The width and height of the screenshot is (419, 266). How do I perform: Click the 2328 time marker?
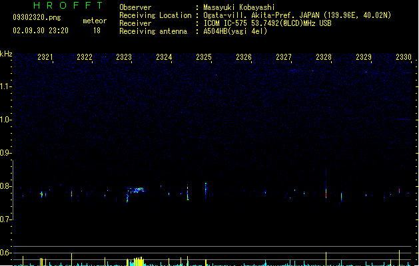324,57
